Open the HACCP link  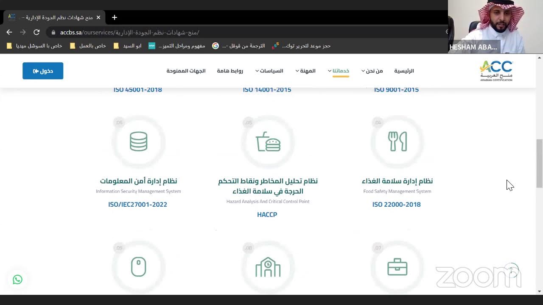point(267,214)
